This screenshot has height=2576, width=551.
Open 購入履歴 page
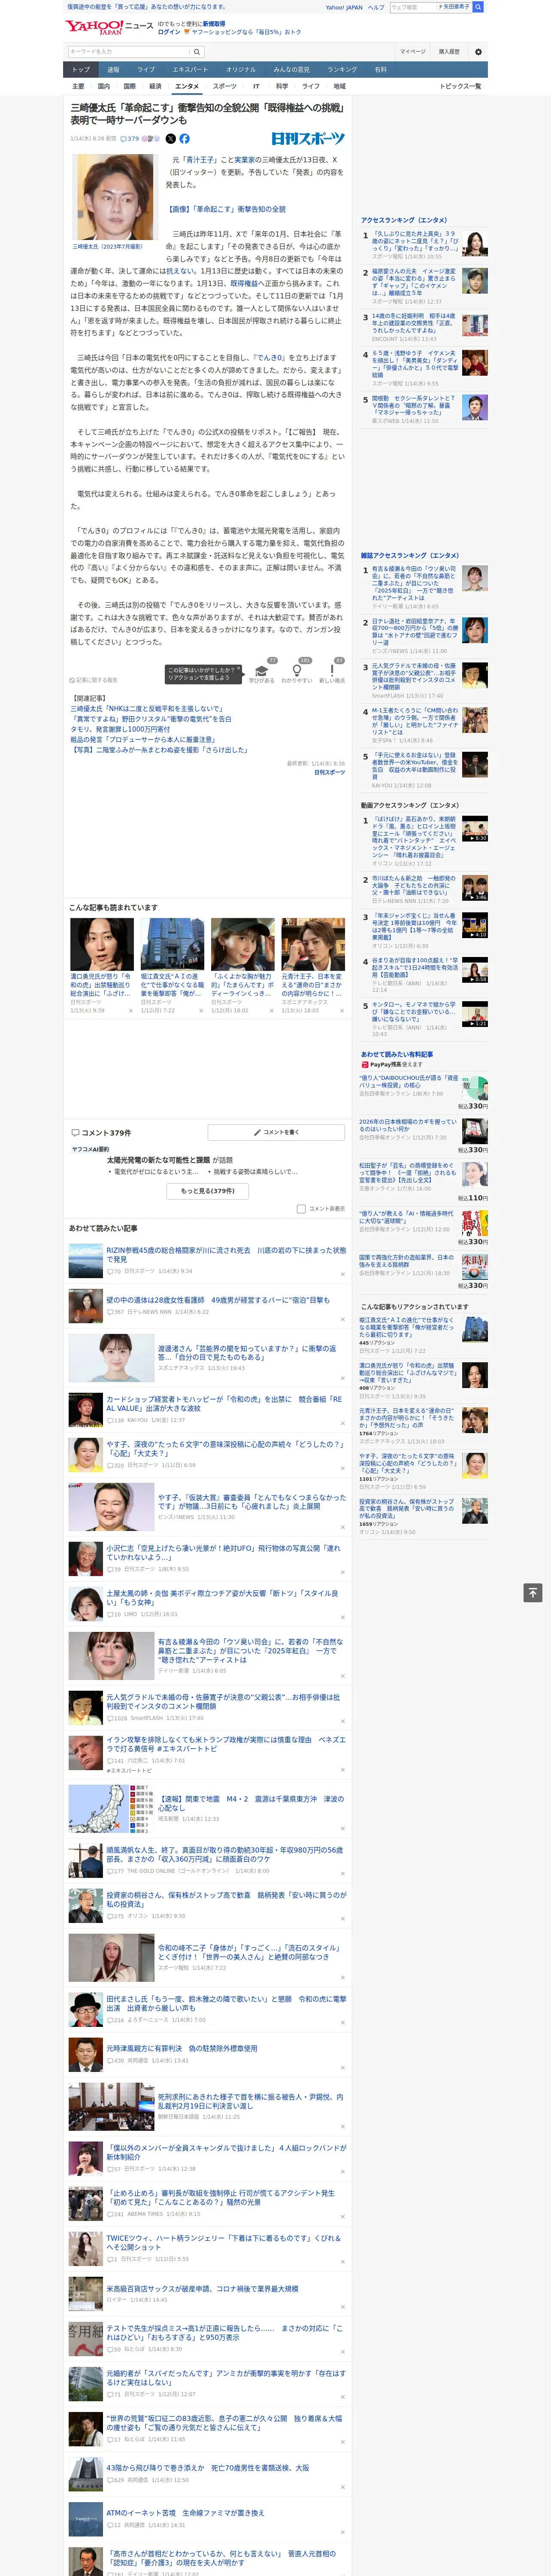tap(449, 52)
